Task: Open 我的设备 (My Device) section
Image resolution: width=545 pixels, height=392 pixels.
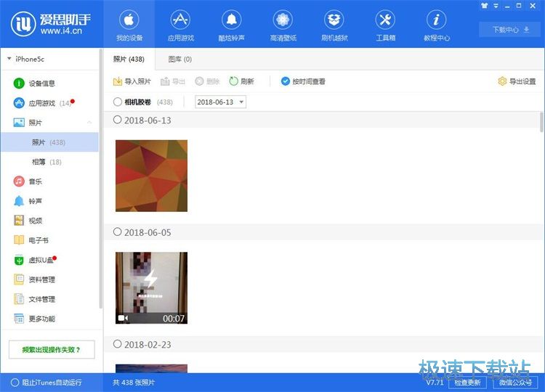Action: 129,25
